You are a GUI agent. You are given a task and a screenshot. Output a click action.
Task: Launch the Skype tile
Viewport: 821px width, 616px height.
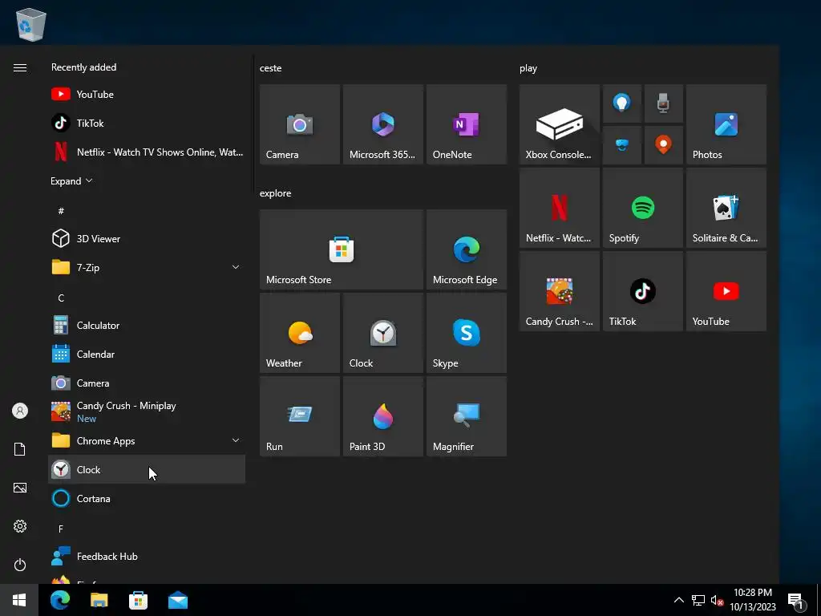pyautogui.click(x=467, y=333)
